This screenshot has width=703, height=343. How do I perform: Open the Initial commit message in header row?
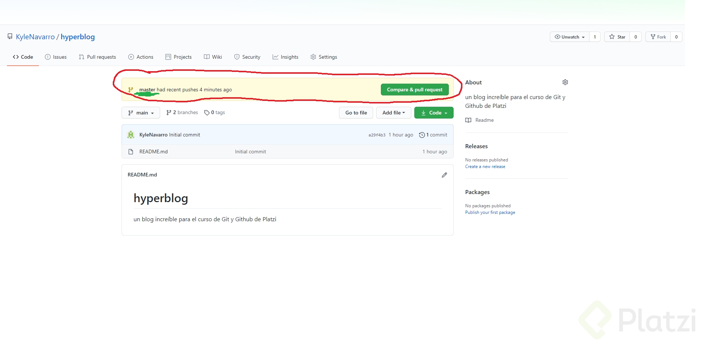[184, 135]
